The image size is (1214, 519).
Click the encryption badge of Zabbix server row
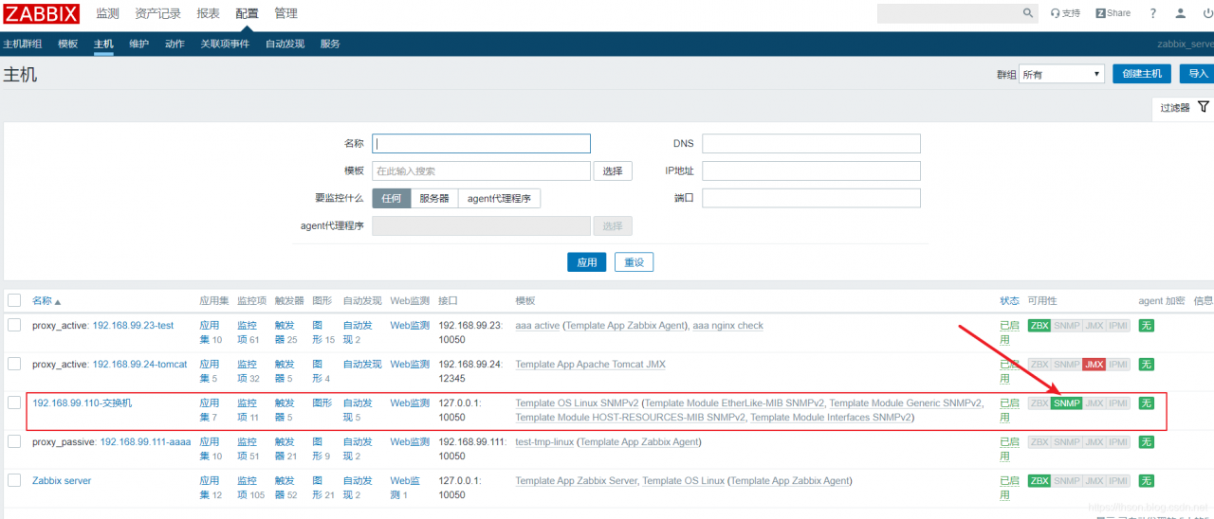point(1146,481)
